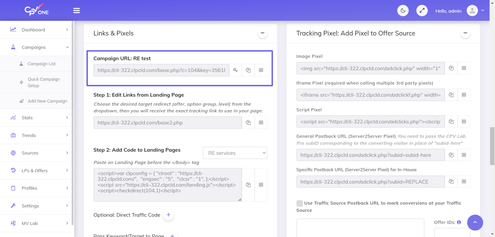The height and width of the screenshot is (237, 495).
Task: Click the Iframe Pixel code field
Action: click(371, 95)
